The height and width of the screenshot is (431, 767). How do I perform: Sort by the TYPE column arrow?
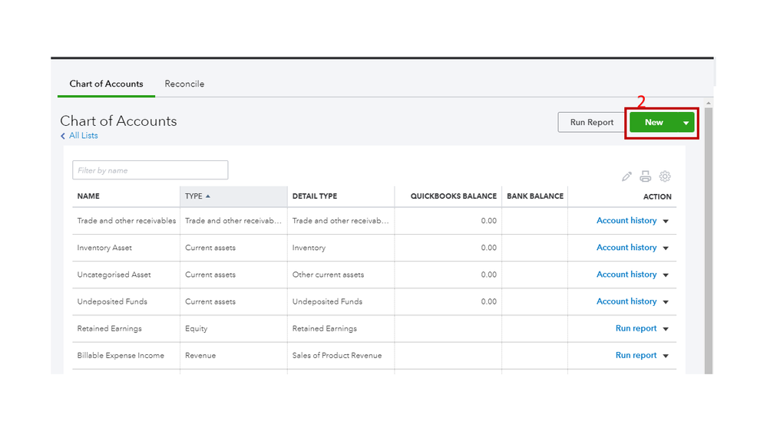[208, 196]
